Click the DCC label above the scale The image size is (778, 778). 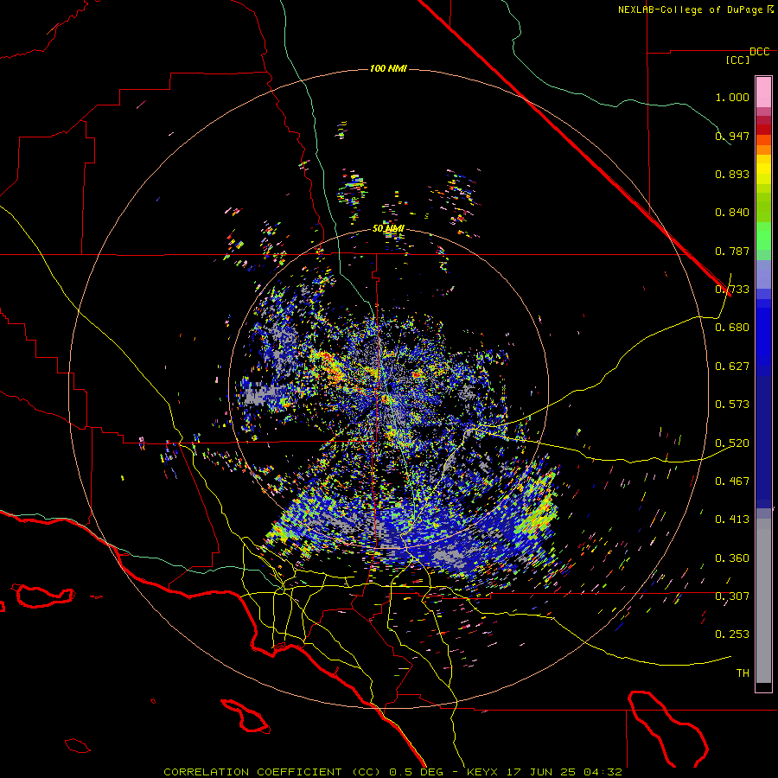click(760, 52)
